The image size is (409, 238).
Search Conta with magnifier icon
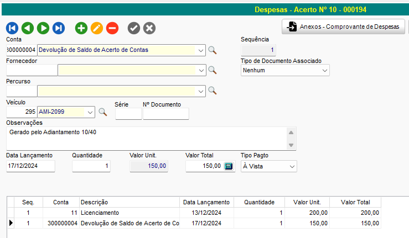[x=212, y=50]
